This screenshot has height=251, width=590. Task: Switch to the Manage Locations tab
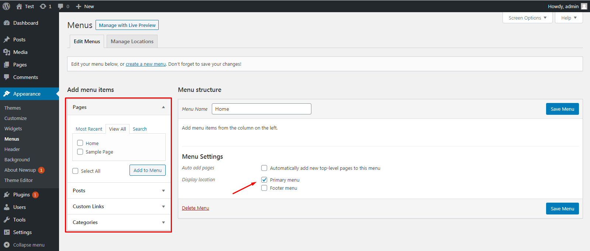[x=132, y=41]
